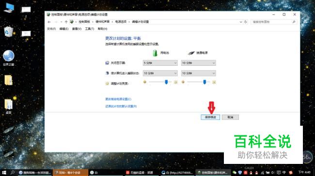315x176 pixels.
Task: Click the search magnifier icon
Action: pyautogui.click(x=294, y=22)
